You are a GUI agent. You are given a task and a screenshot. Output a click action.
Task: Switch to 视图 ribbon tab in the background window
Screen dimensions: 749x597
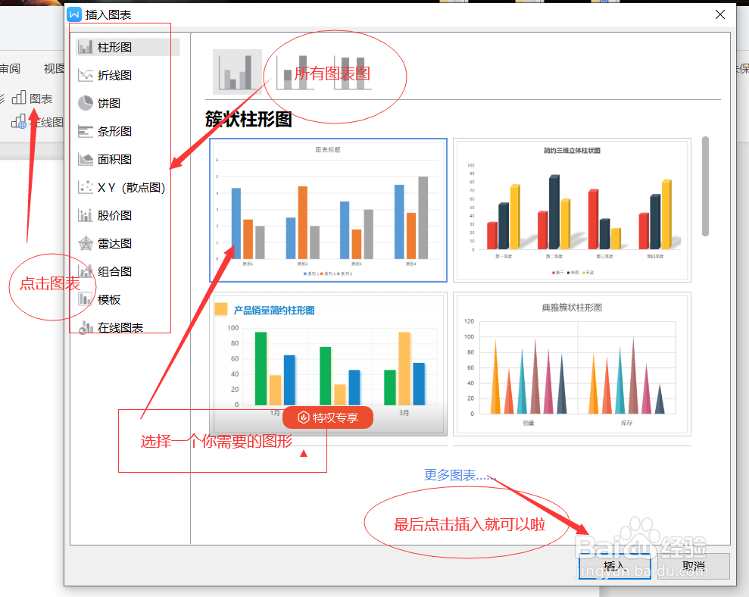pyautogui.click(x=54, y=68)
